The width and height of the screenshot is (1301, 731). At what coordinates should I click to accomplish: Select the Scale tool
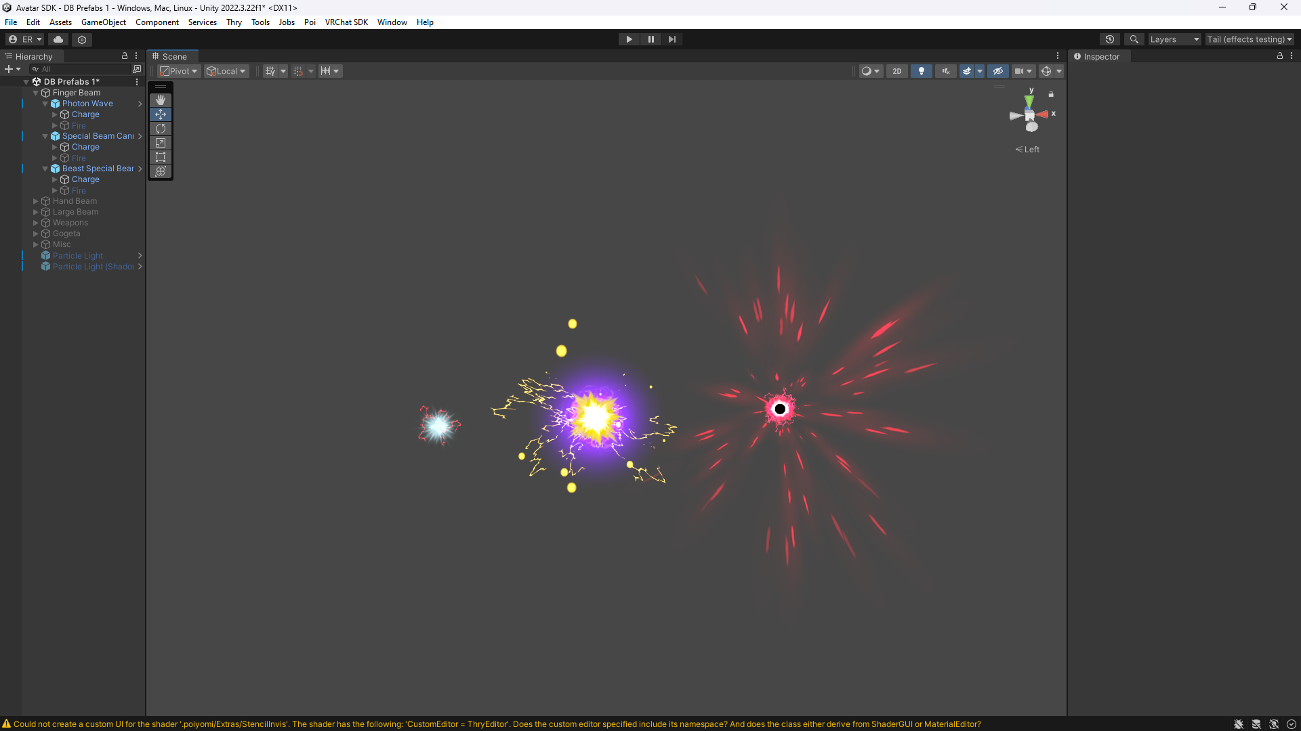point(161,143)
